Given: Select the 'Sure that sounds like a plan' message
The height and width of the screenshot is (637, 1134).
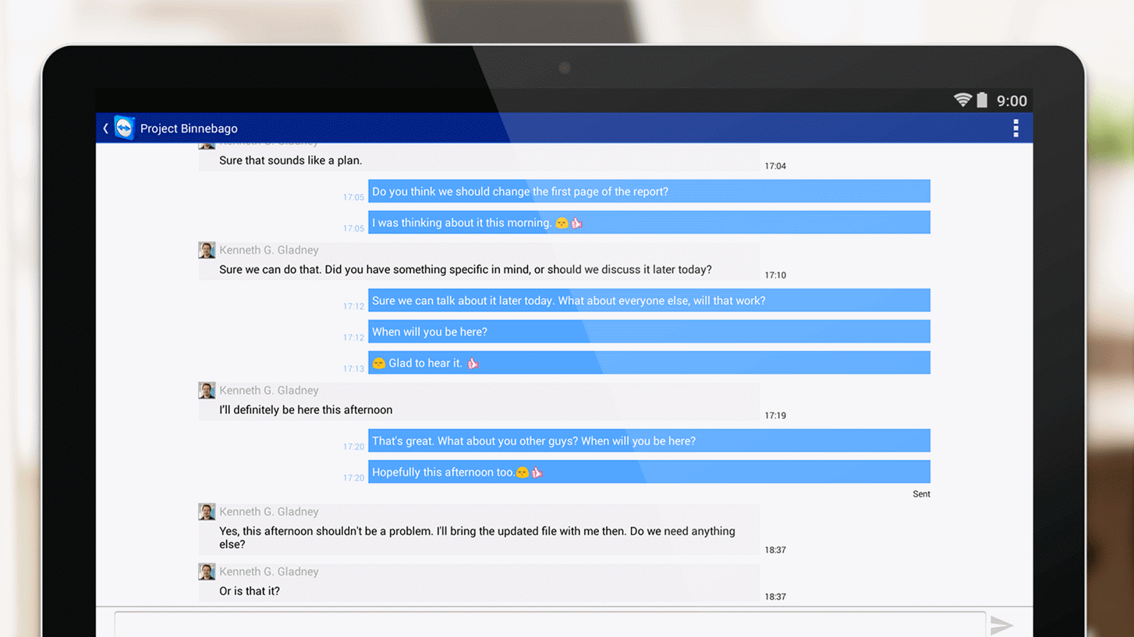Looking at the screenshot, I should point(291,160).
